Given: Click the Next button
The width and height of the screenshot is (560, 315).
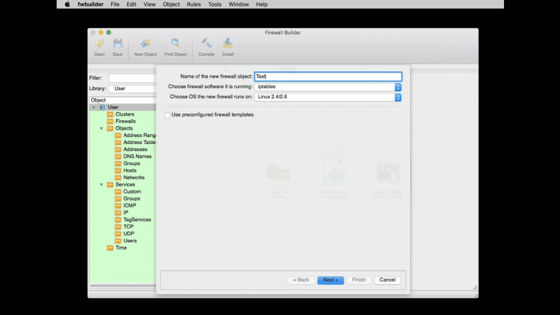Looking at the screenshot, I should [x=331, y=280].
